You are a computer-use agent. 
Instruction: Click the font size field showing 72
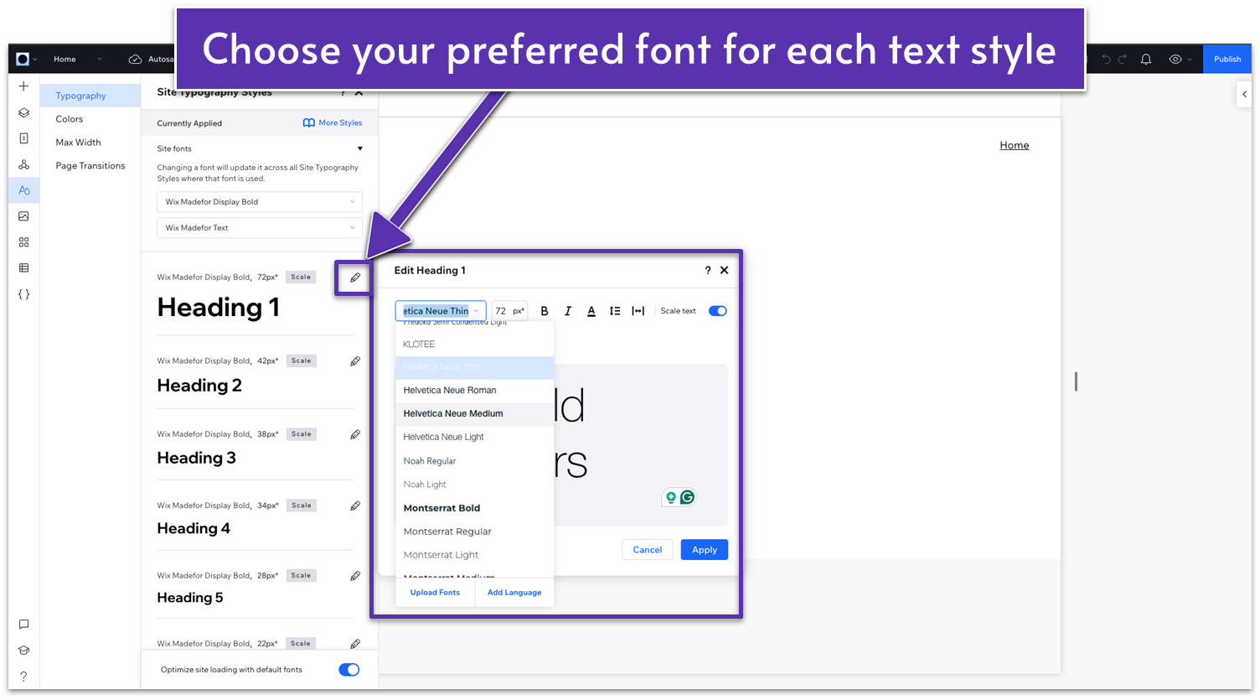509,311
